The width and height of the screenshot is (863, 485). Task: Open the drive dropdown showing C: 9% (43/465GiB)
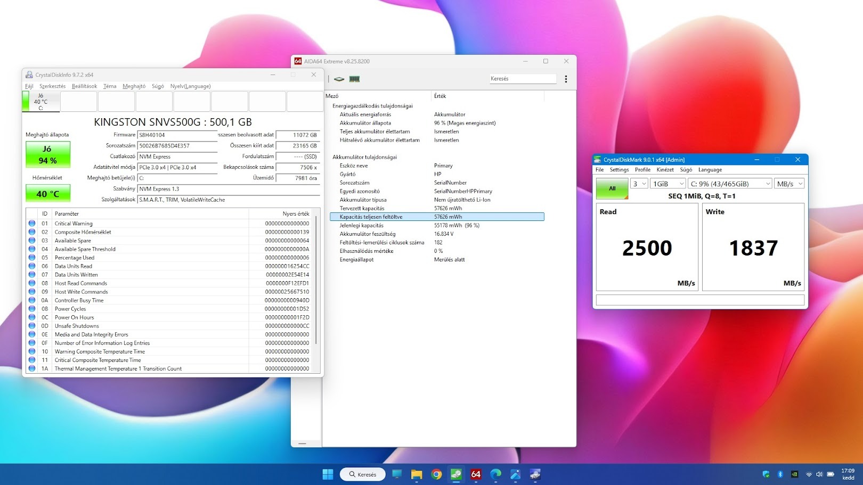(x=730, y=184)
